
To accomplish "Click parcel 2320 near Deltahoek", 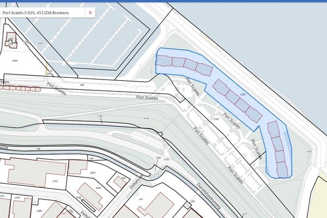I will [x=93, y=173].
